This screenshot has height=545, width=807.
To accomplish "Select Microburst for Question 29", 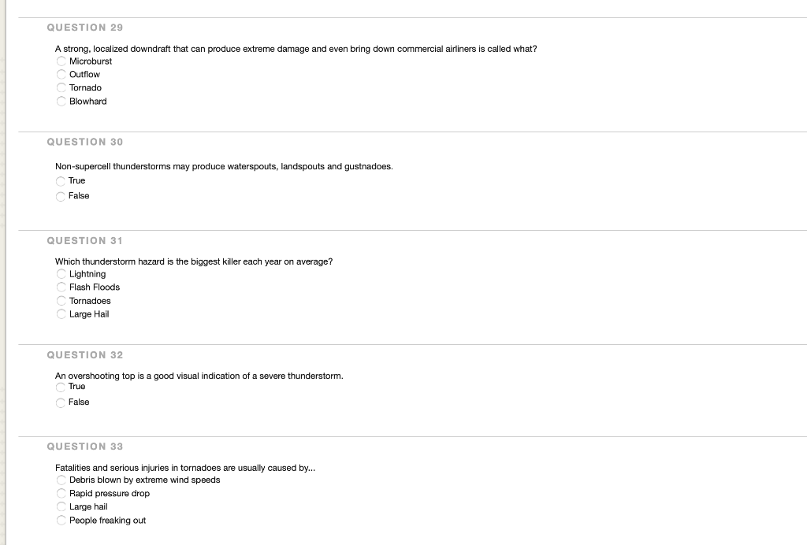I will click(61, 61).
